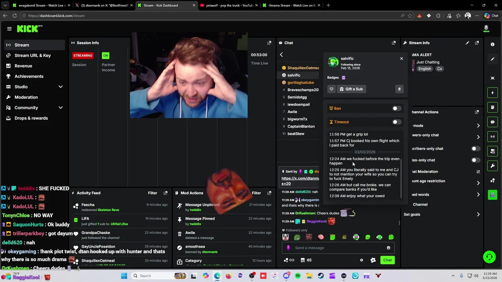Toggle Timeout switch for salvific

[x=396, y=122]
